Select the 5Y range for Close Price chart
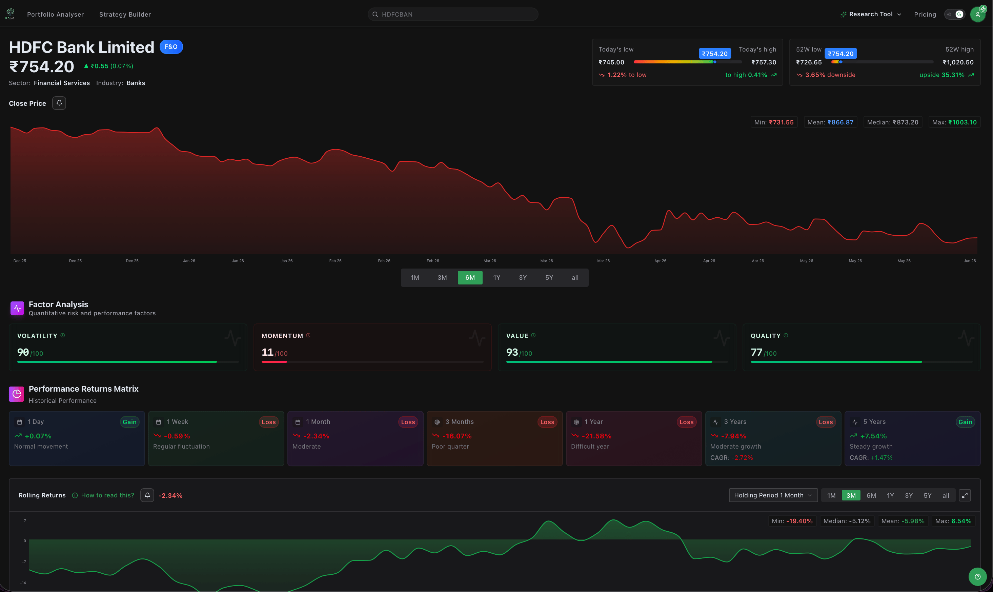 pyautogui.click(x=549, y=277)
